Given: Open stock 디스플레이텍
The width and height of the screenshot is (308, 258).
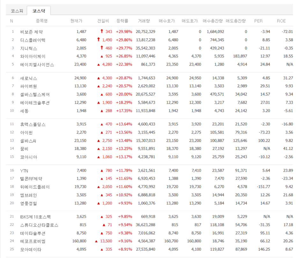Looking at the screenshot, I should coord(33,40).
